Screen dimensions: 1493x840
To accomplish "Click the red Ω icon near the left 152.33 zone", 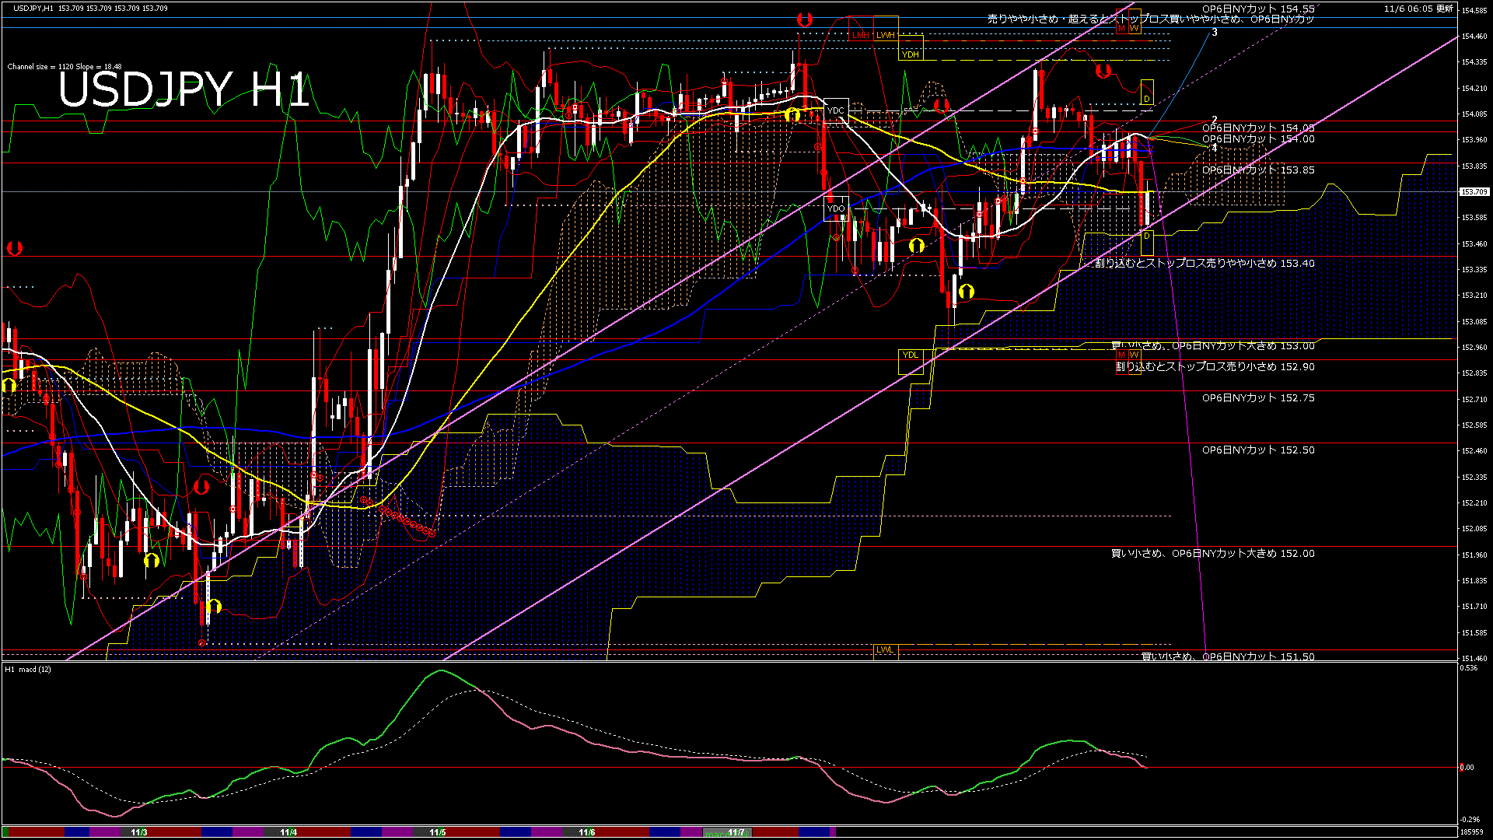I will tap(203, 485).
